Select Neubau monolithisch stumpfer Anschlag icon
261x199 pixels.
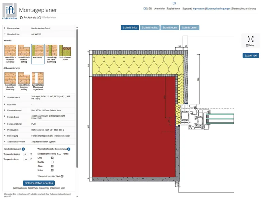(10, 50)
